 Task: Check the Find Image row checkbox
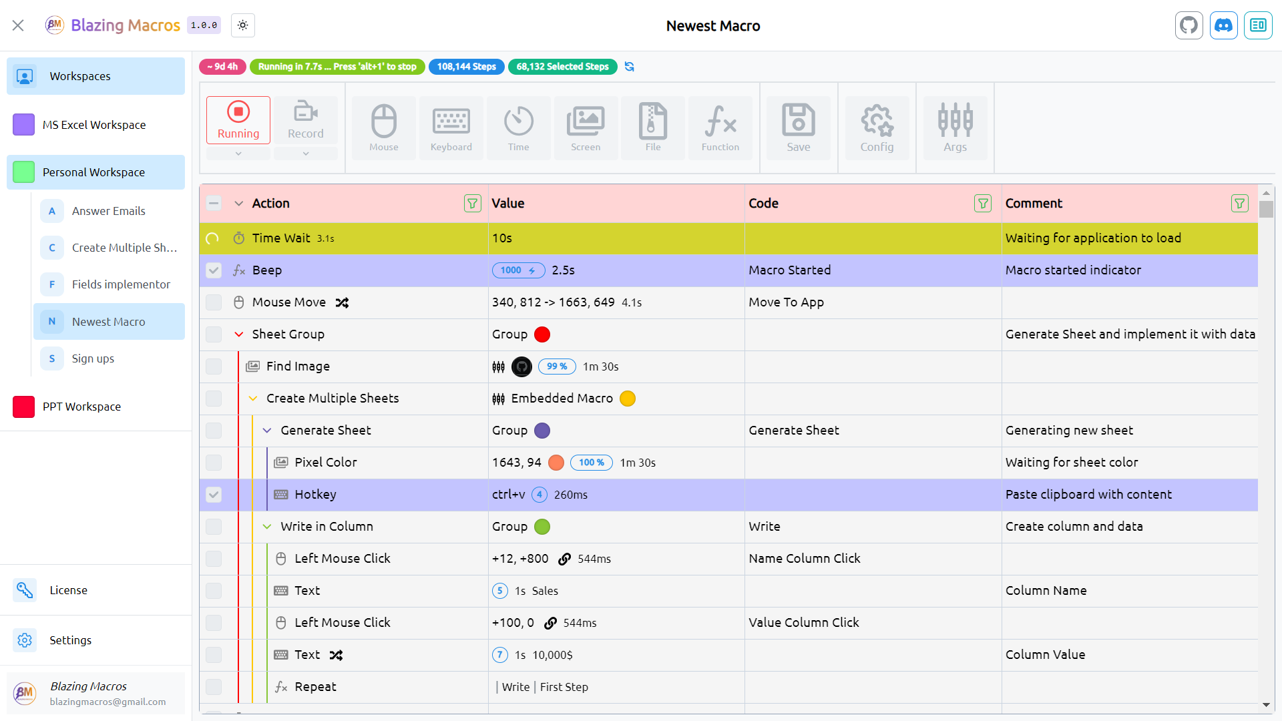tap(214, 367)
